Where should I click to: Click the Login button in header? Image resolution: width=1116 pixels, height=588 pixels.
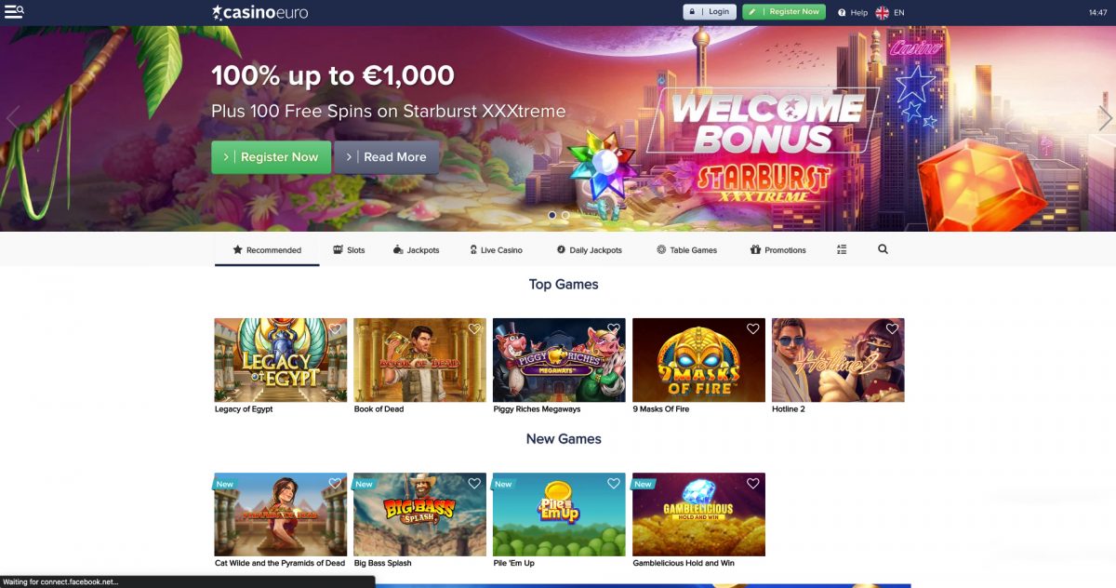(x=710, y=12)
